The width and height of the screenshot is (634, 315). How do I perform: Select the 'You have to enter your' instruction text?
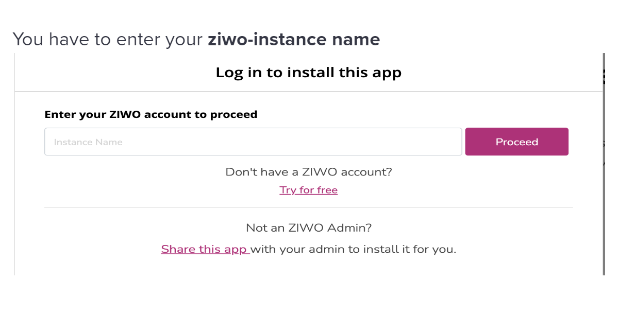108,40
